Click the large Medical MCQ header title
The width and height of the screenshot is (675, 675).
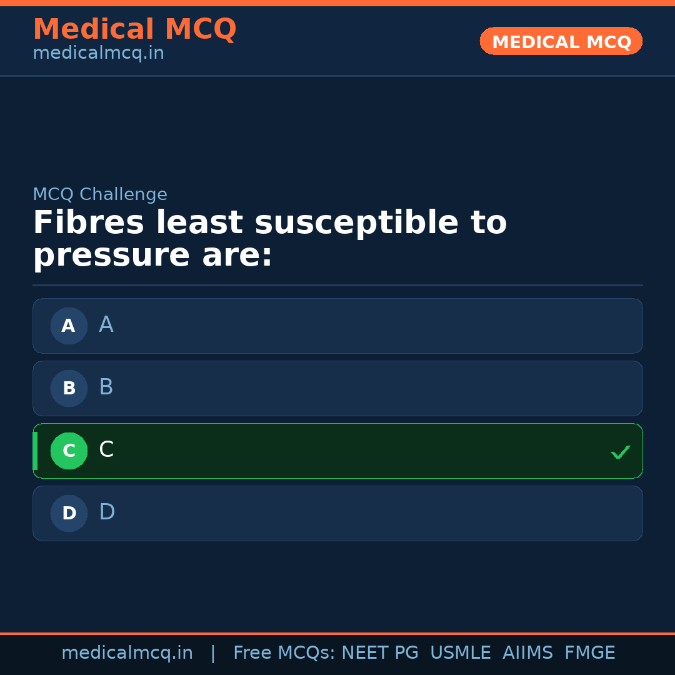(x=134, y=29)
